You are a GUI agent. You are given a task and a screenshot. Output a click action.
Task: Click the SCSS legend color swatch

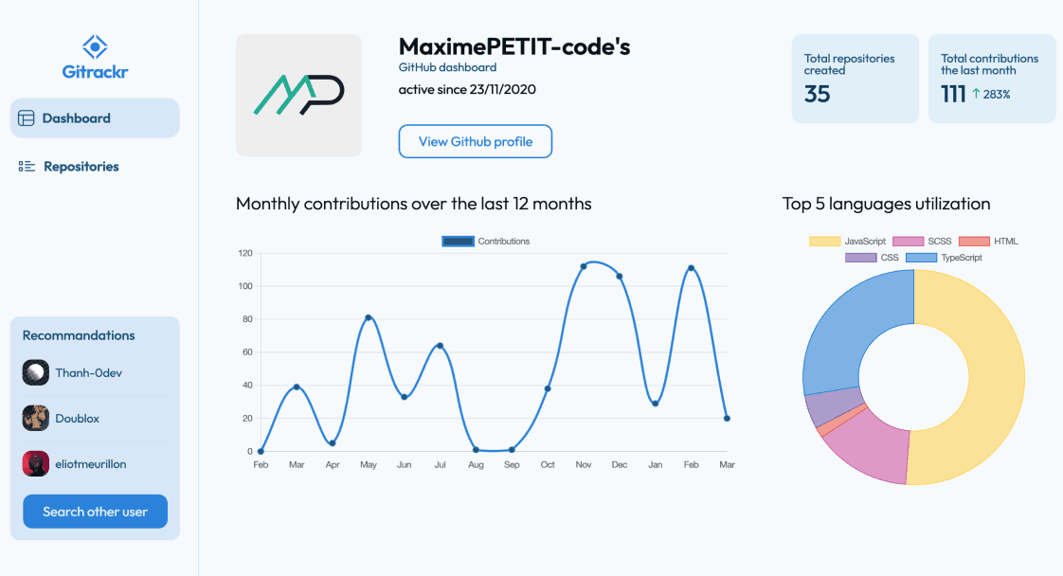[909, 242]
